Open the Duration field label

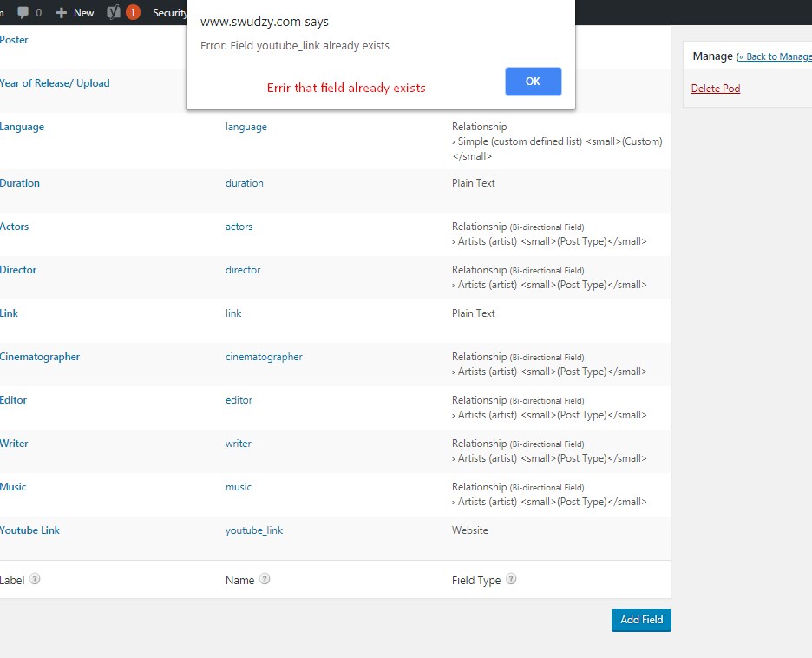point(19,182)
